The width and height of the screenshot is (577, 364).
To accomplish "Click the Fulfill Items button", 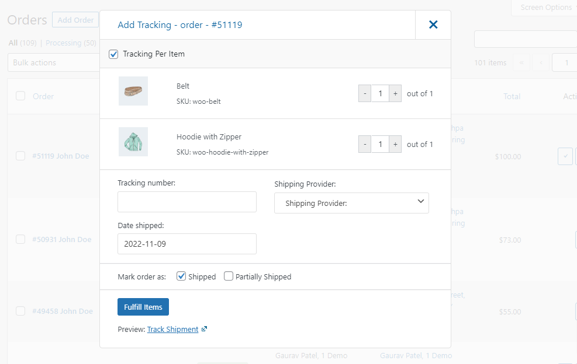I will coord(143,306).
